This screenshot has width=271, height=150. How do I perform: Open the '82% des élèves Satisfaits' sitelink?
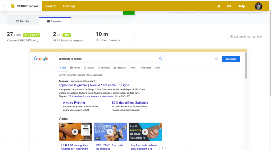pyautogui.click(x=130, y=103)
